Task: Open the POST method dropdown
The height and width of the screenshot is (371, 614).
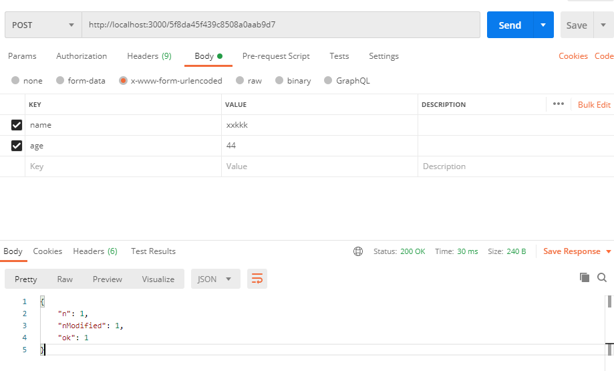Action: [43, 25]
